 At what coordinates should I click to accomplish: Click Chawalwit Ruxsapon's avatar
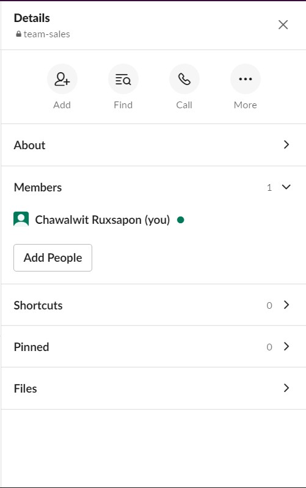click(x=21, y=219)
